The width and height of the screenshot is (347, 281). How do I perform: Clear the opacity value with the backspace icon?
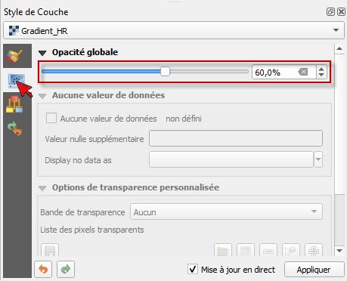303,73
